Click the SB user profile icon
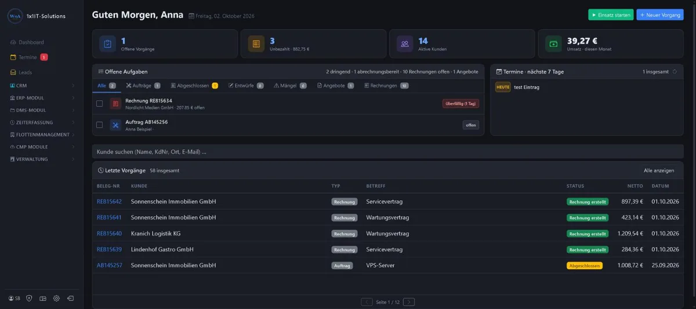Image resolution: width=696 pixels, height=309 pixels. coord(14,298)
